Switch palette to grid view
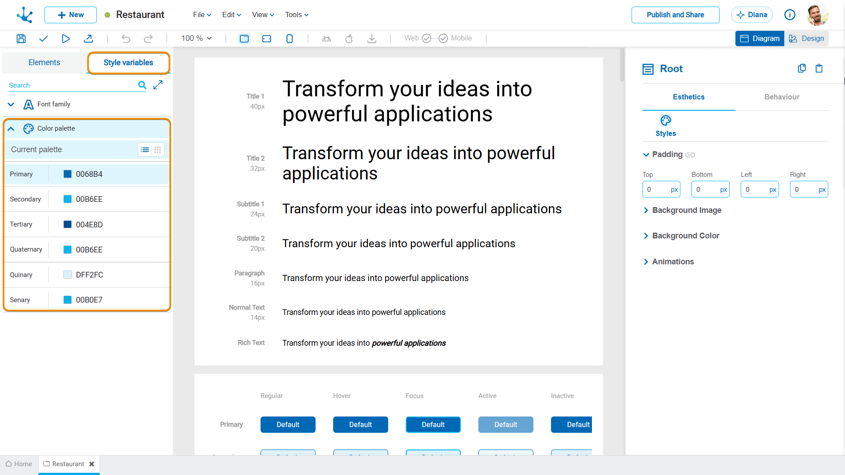845x475 pixels. pyautogui.click(x=158, y=150)
